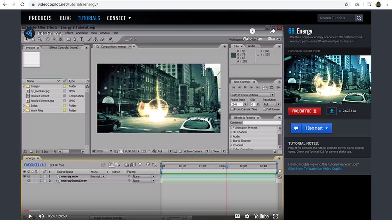The height and width of the screenshot is (220, 392).
Task: Open the TUTORIALS nav section
Action: tap(89, 18)
